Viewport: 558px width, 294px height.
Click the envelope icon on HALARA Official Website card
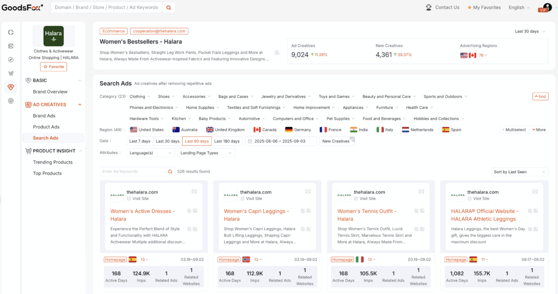[535, 192]
